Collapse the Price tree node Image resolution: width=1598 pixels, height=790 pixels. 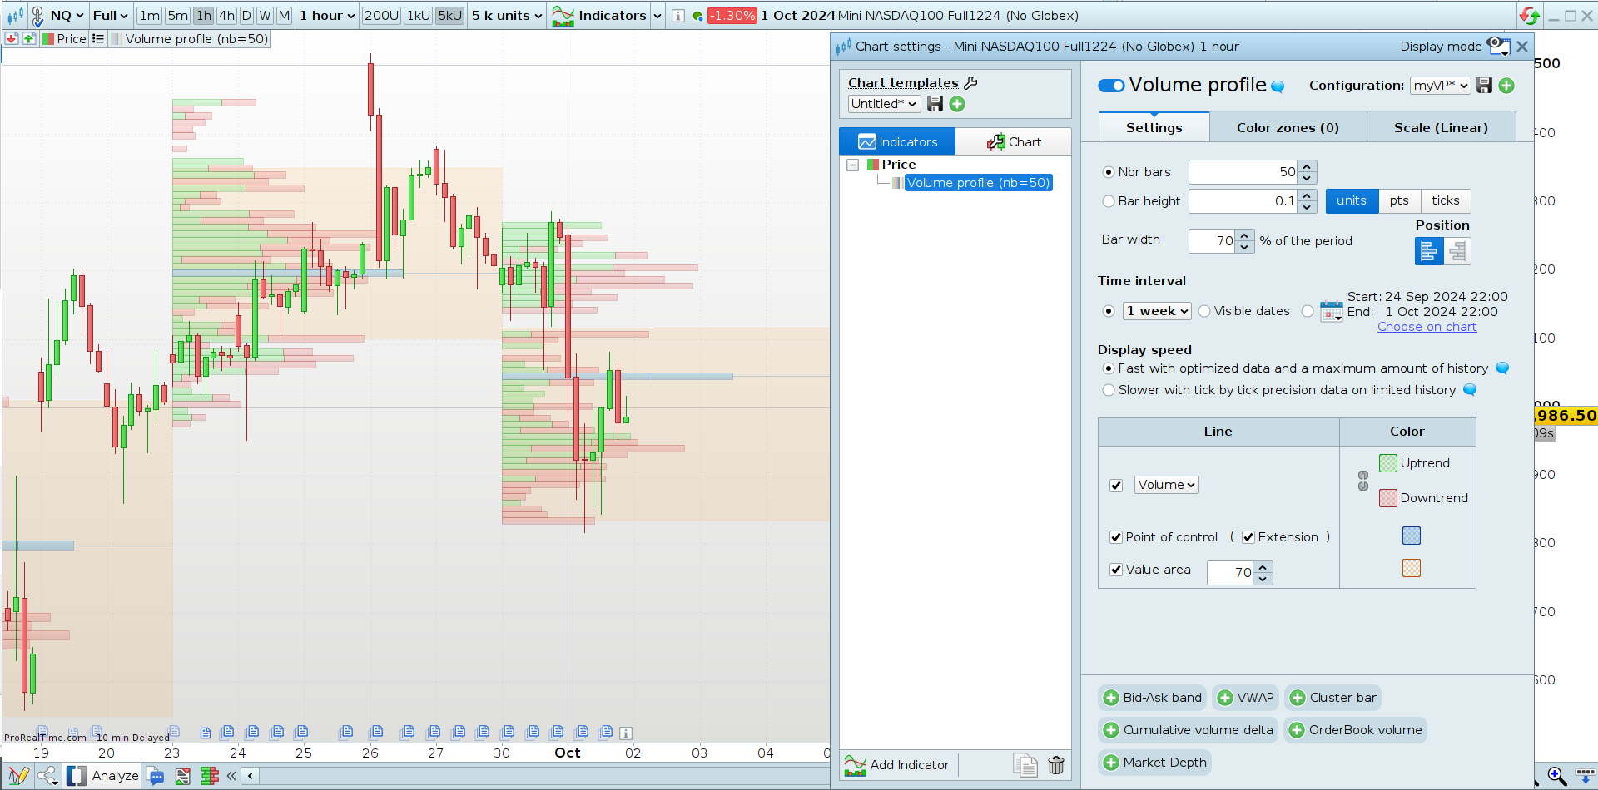[852, 165]
